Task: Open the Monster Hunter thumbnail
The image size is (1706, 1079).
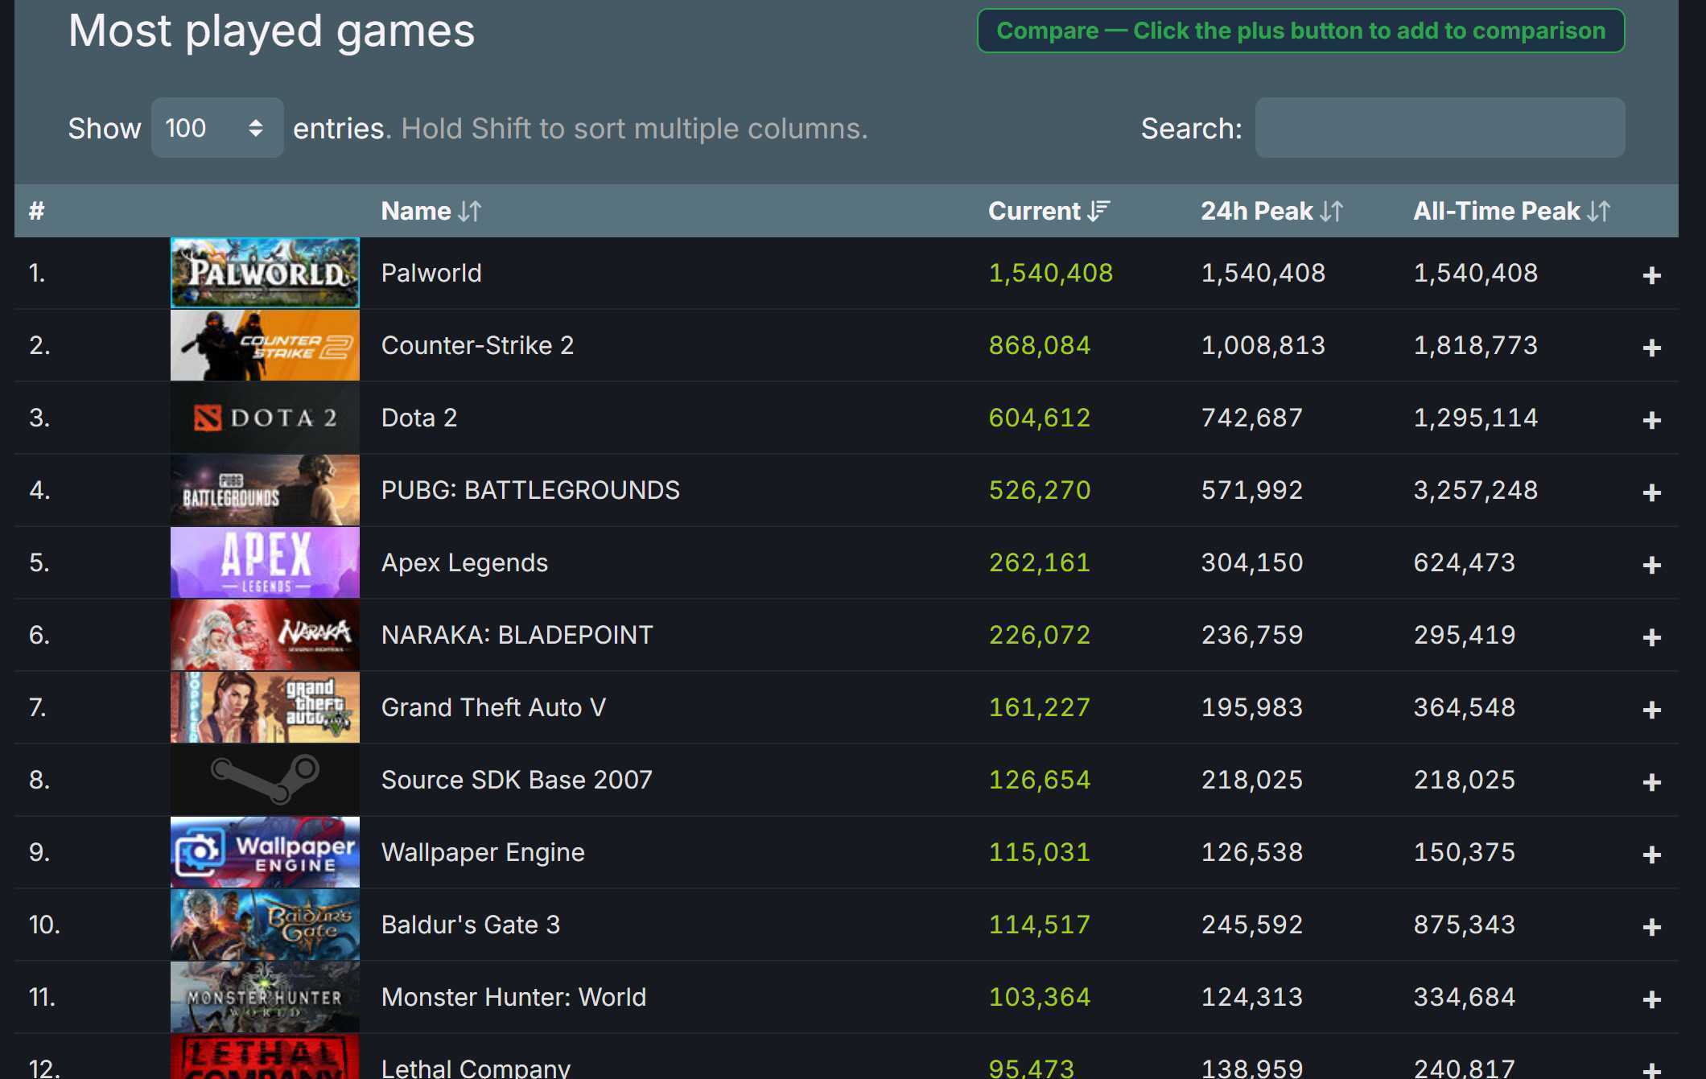Action: pyautogui.click(x=265, y=997)
